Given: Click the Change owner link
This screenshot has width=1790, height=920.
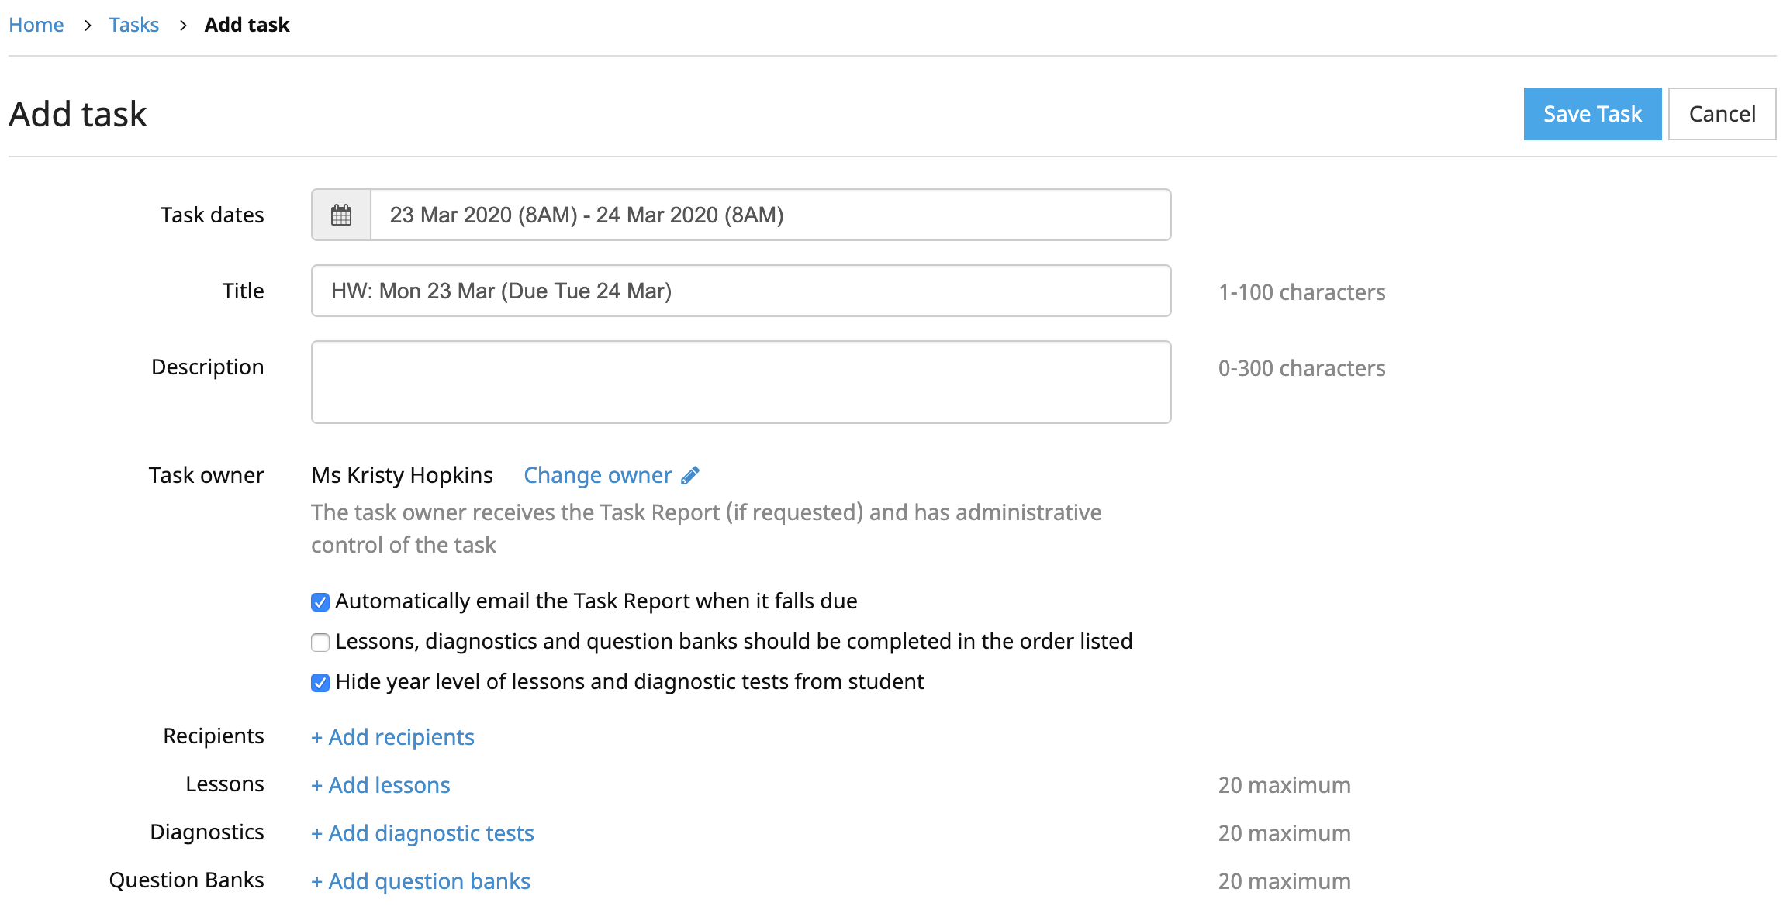Looking at the screenshot, I should pos(597,475).
